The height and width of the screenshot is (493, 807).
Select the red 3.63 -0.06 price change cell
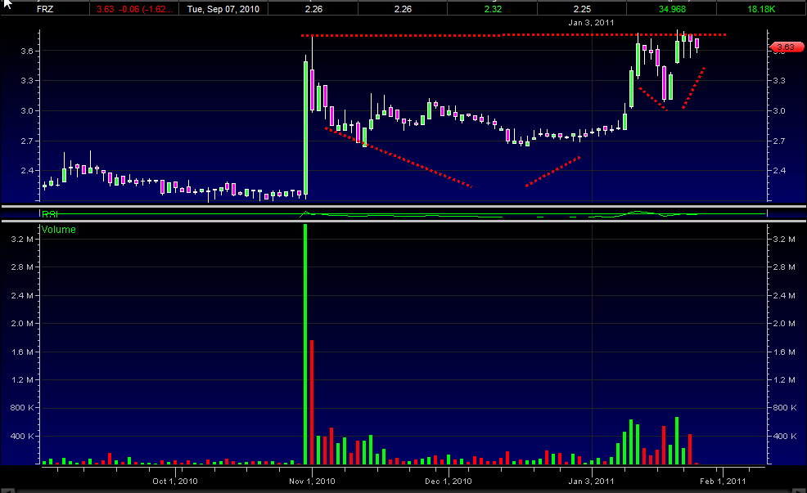[x=134, y=9]
